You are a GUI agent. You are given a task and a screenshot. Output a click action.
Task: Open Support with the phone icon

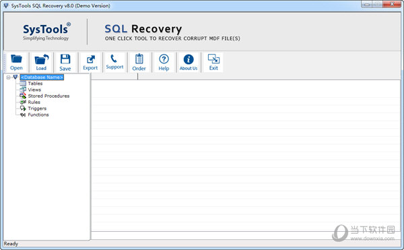point(114,63)
